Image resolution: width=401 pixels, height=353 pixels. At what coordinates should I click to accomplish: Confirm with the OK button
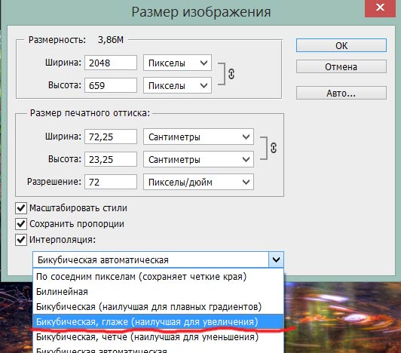(x=341, y=45)
